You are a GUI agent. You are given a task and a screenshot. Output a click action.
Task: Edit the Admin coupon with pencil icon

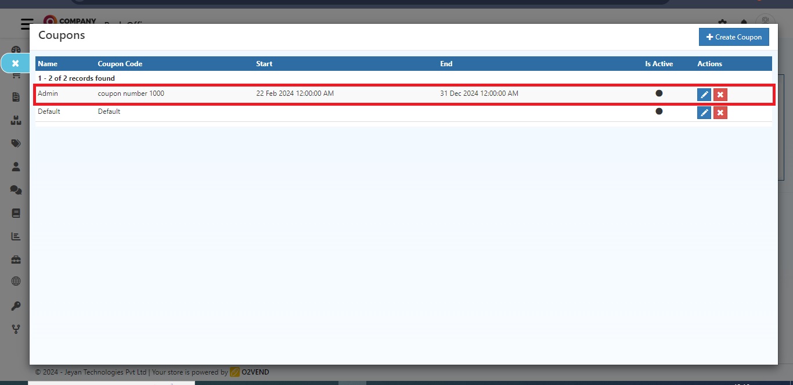[x=704, y=94]
